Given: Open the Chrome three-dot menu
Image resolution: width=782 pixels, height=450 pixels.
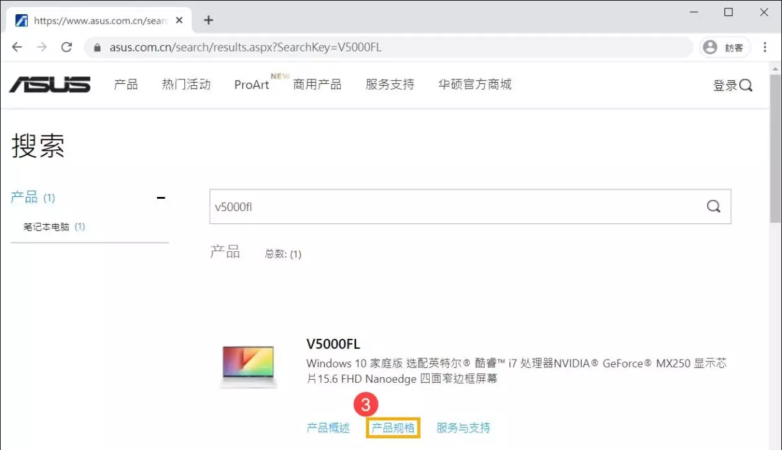Looking at the screenshot, I should click(765, 47).
